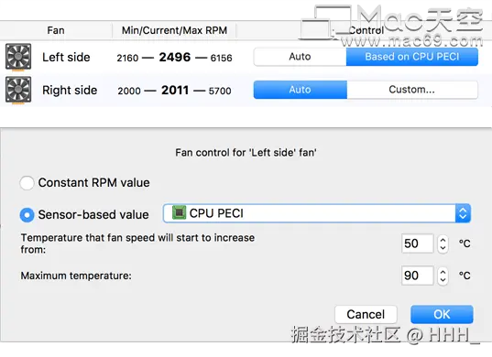Click the maximum temperature field showing 90
The image size is (492, 357).
[x=418, y=276]
